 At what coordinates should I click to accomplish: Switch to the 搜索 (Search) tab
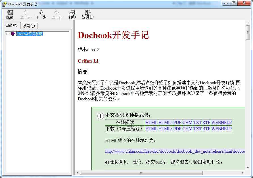click(x=29, y=26)
